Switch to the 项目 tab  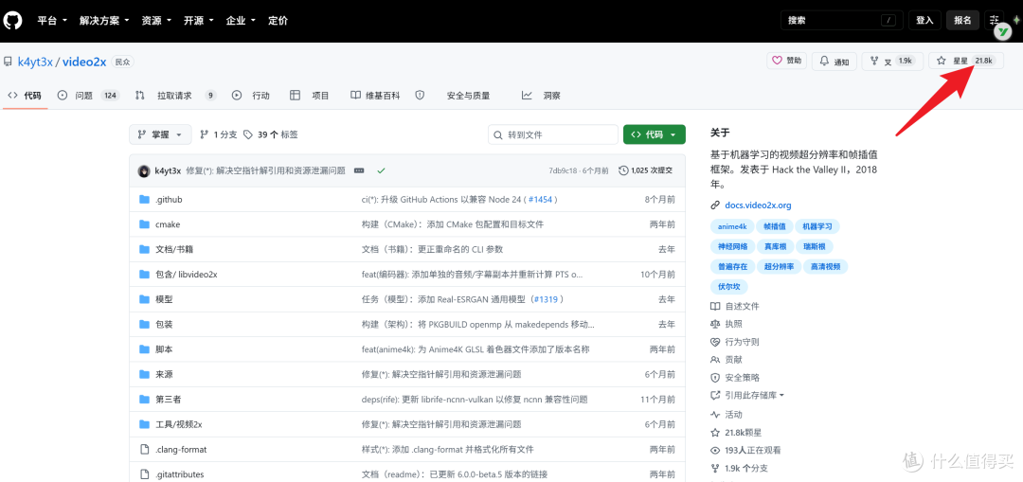point(310,96)
